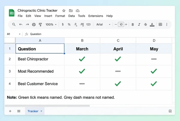
Task: Click the Best Chiropractor May grey dash
Action: pos(154,59)
